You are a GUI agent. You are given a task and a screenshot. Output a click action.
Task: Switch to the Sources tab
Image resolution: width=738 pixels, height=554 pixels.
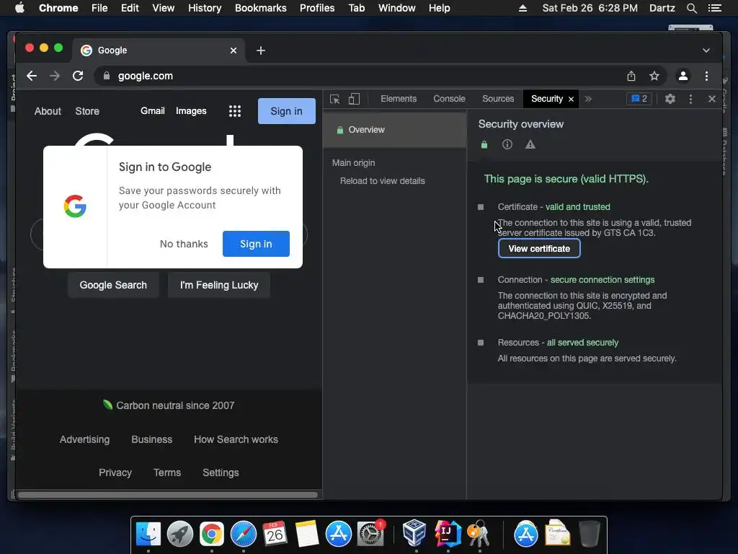(x=498, y=99)
